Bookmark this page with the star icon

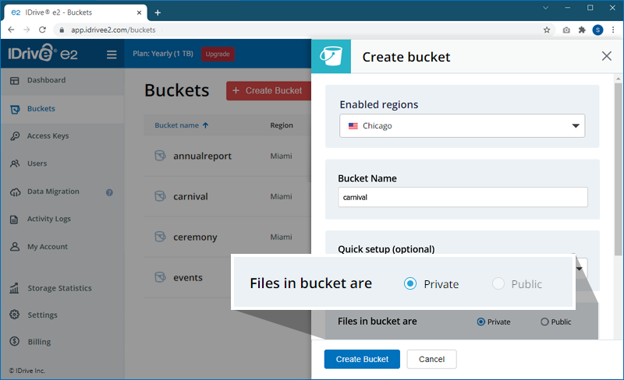pyautogui.click(x=547, y=30)
